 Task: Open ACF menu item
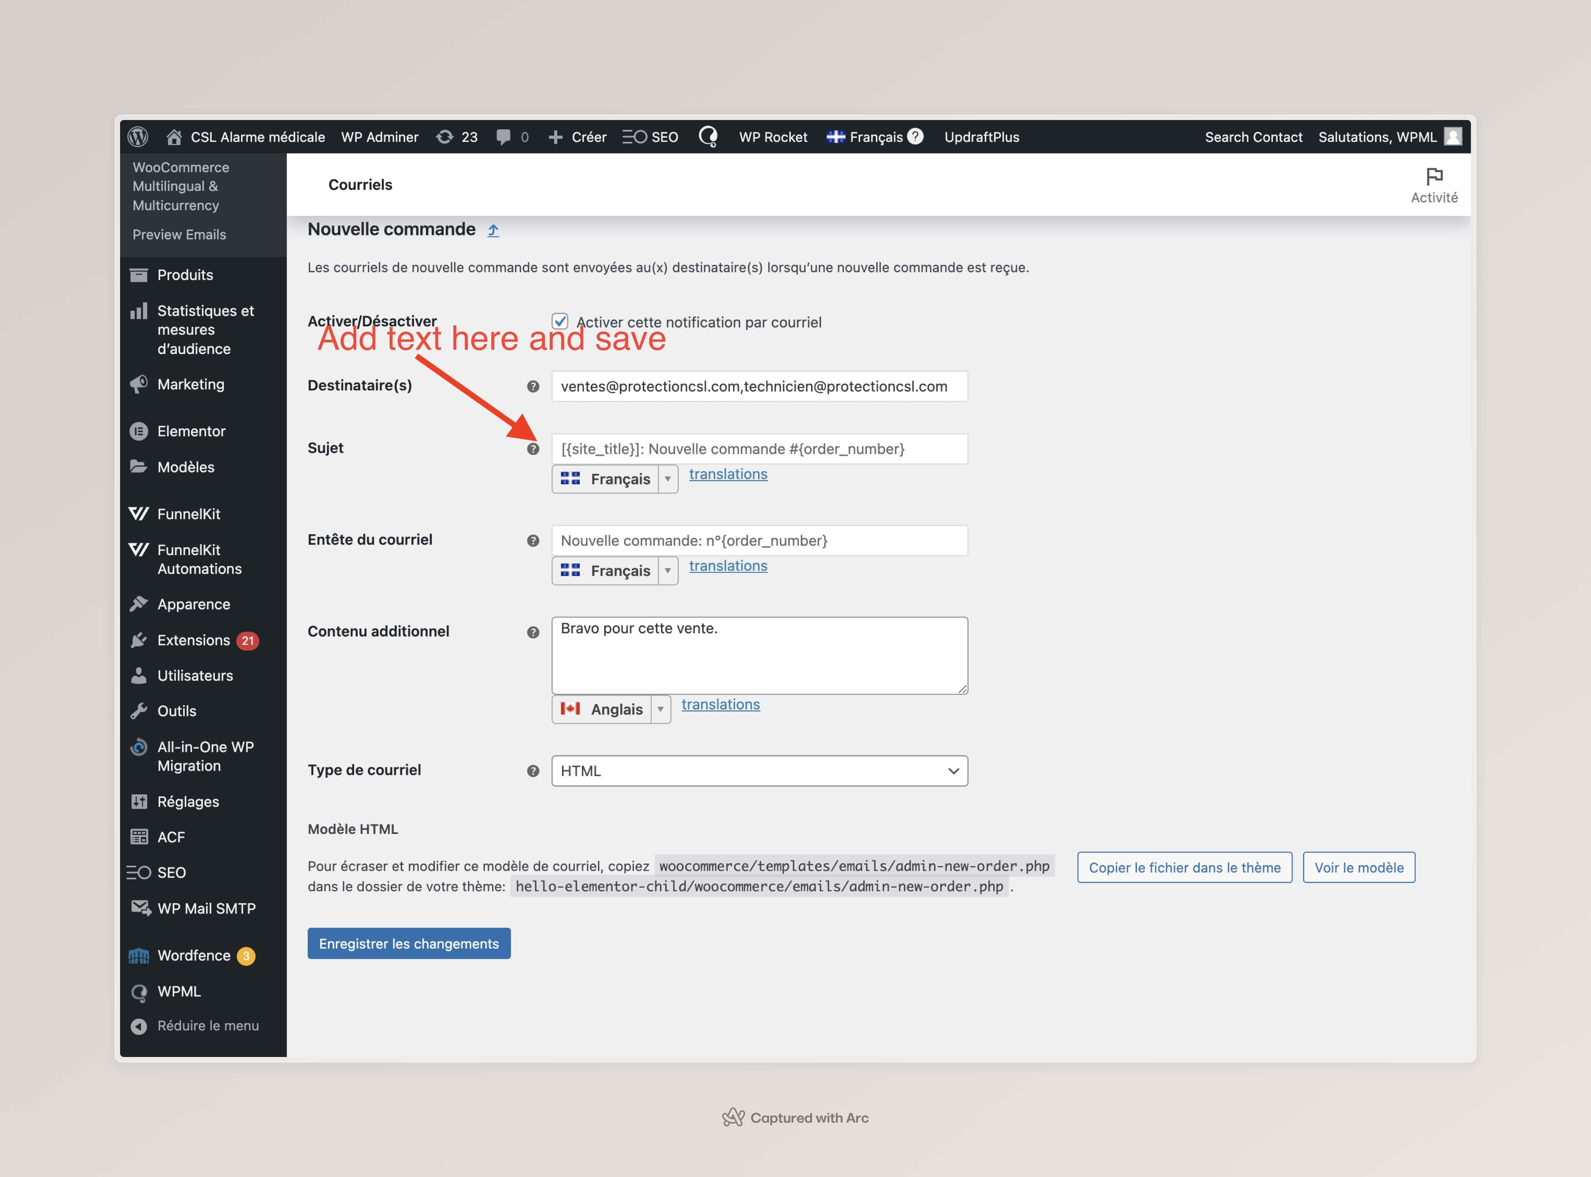tap(170, 837)
